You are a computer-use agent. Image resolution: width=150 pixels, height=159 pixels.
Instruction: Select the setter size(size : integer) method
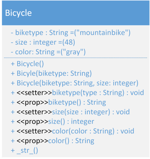(70, 112)
